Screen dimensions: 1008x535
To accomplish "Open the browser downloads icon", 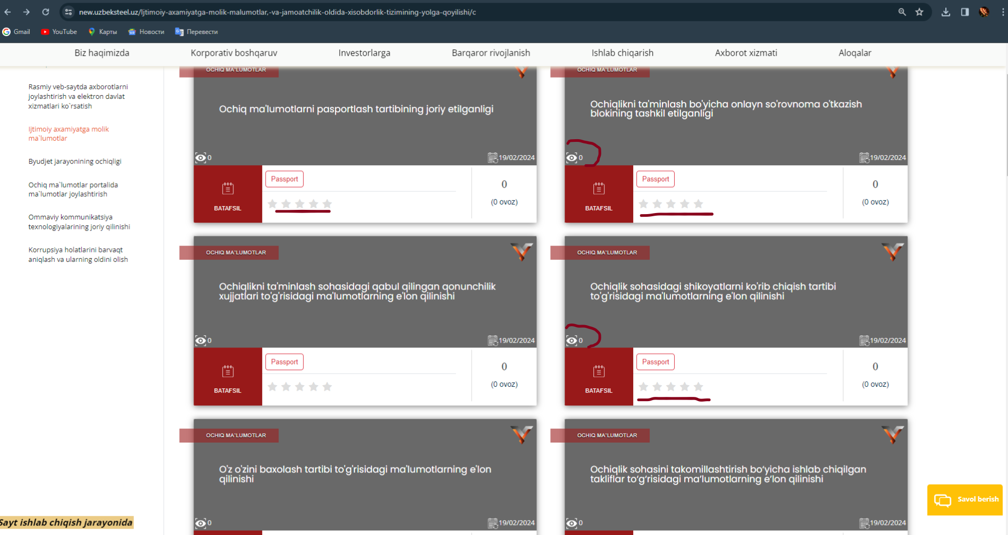I will click(x=945, y=12).
